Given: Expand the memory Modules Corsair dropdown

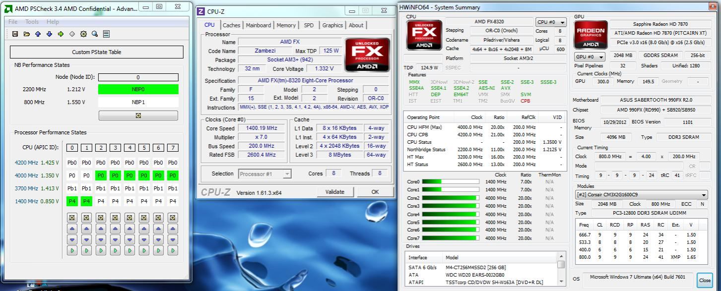Looking at the screenshot, I should [641, 195].
